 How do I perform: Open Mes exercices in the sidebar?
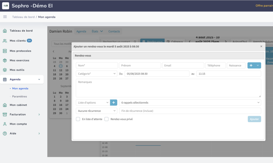tap(19, 60)
